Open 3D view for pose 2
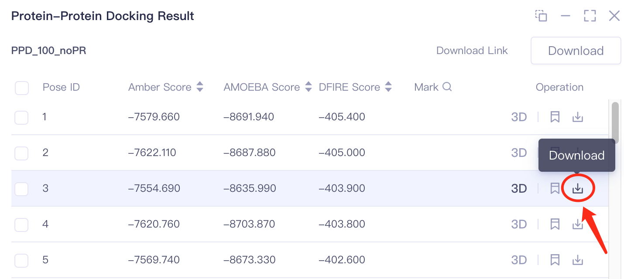This screenshot has width=624, height=279. (519, 153)
